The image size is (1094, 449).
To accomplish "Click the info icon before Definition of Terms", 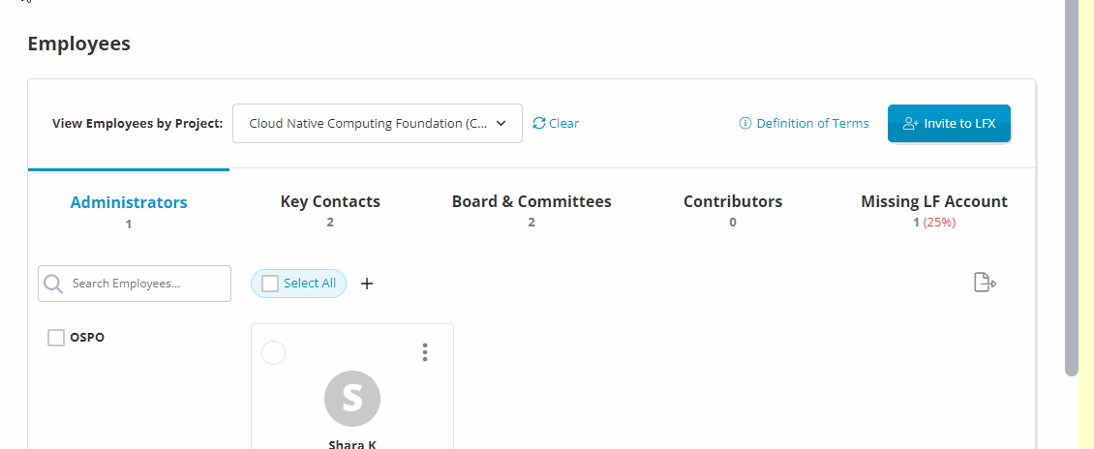I will [x=745, y=123].
